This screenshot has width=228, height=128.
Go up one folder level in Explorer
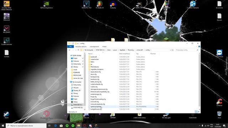coord(78,50)
